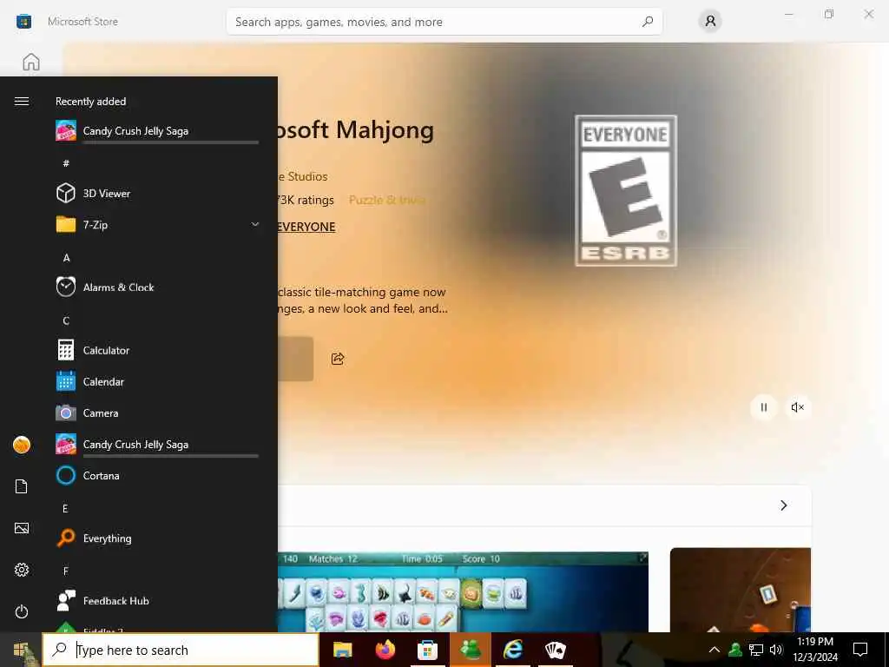The width and height of the screenshot is (889, 667).
Task: Open the Puzzle & trivia category link
Action: 386,200
